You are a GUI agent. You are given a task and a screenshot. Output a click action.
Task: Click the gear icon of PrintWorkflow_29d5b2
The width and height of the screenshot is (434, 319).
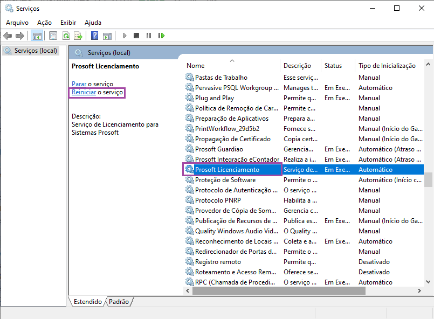190,129
